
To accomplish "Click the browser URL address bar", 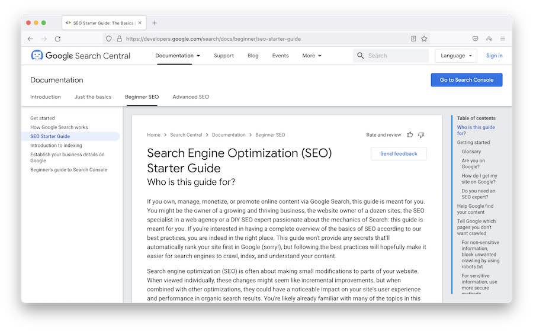I will pos(265,38).
